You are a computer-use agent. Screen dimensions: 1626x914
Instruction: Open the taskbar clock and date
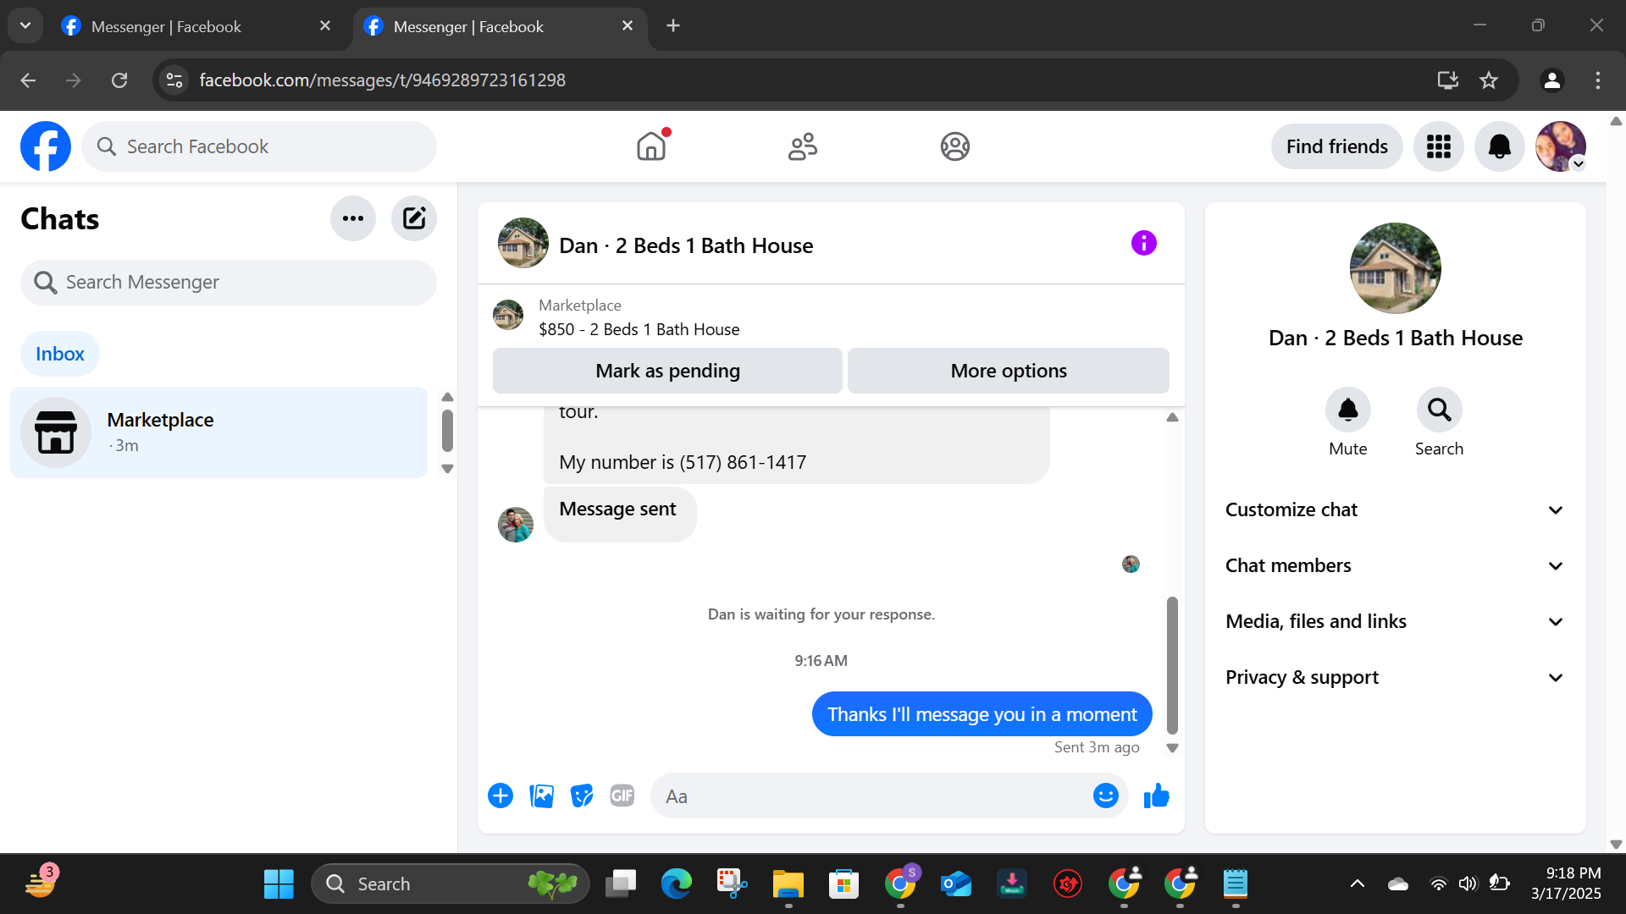click(x=1566, y=884)
